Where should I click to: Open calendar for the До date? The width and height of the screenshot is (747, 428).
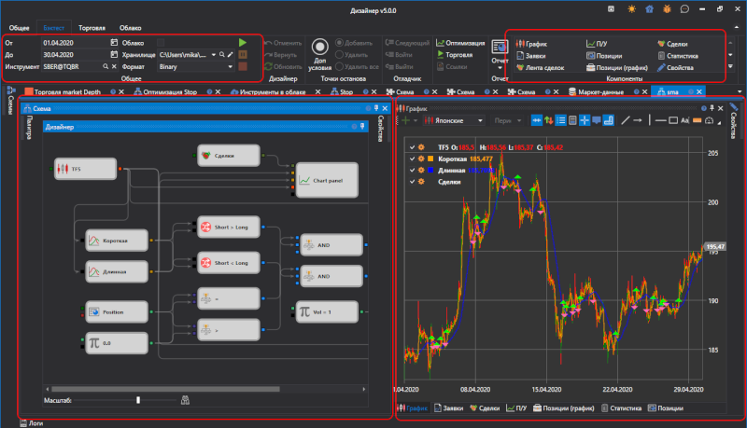pyautogui.click(x=114, y=55)
